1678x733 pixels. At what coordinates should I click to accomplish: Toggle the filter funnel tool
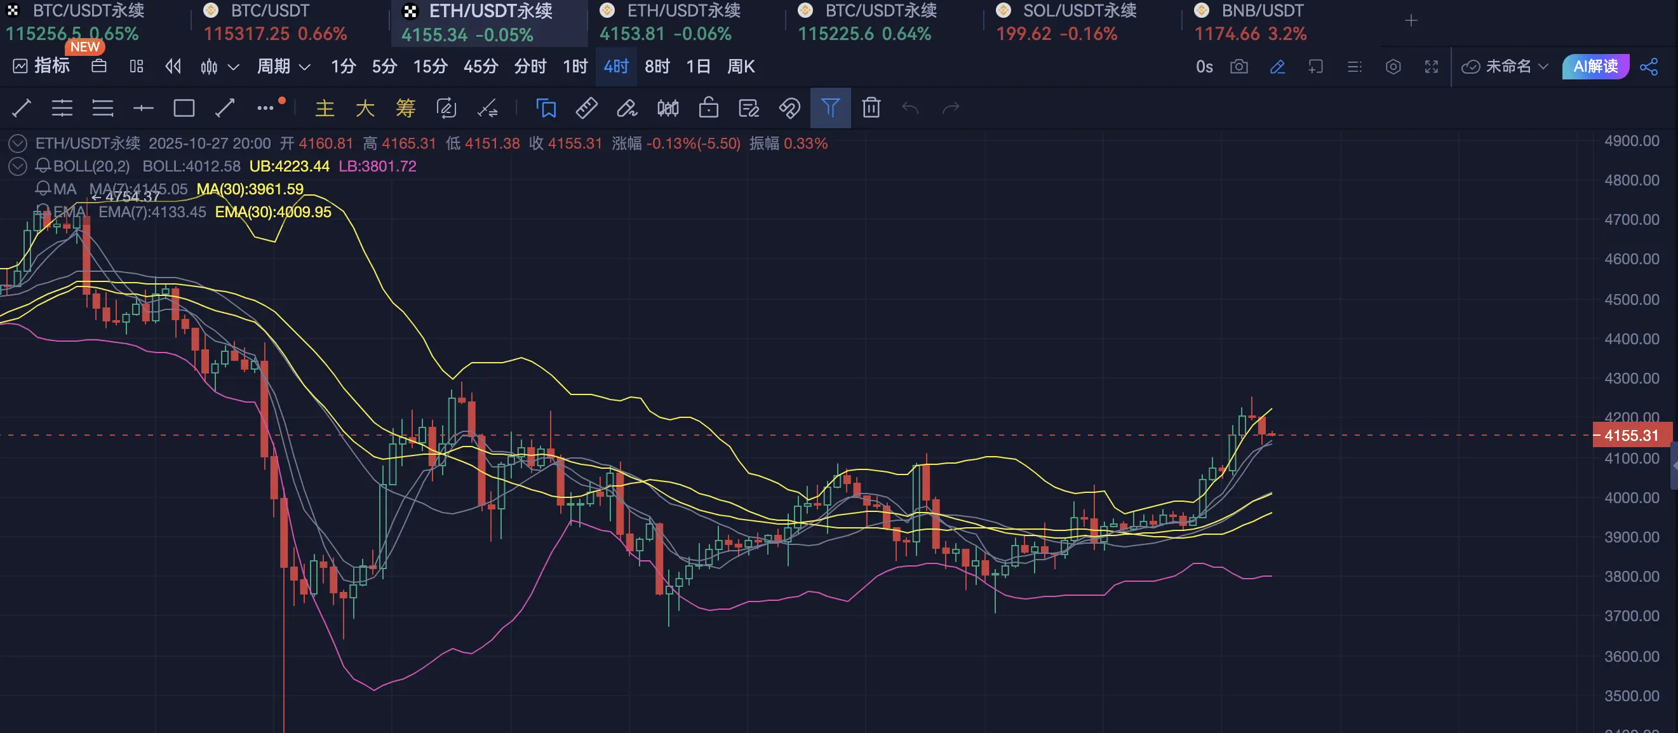coord(830,108)
